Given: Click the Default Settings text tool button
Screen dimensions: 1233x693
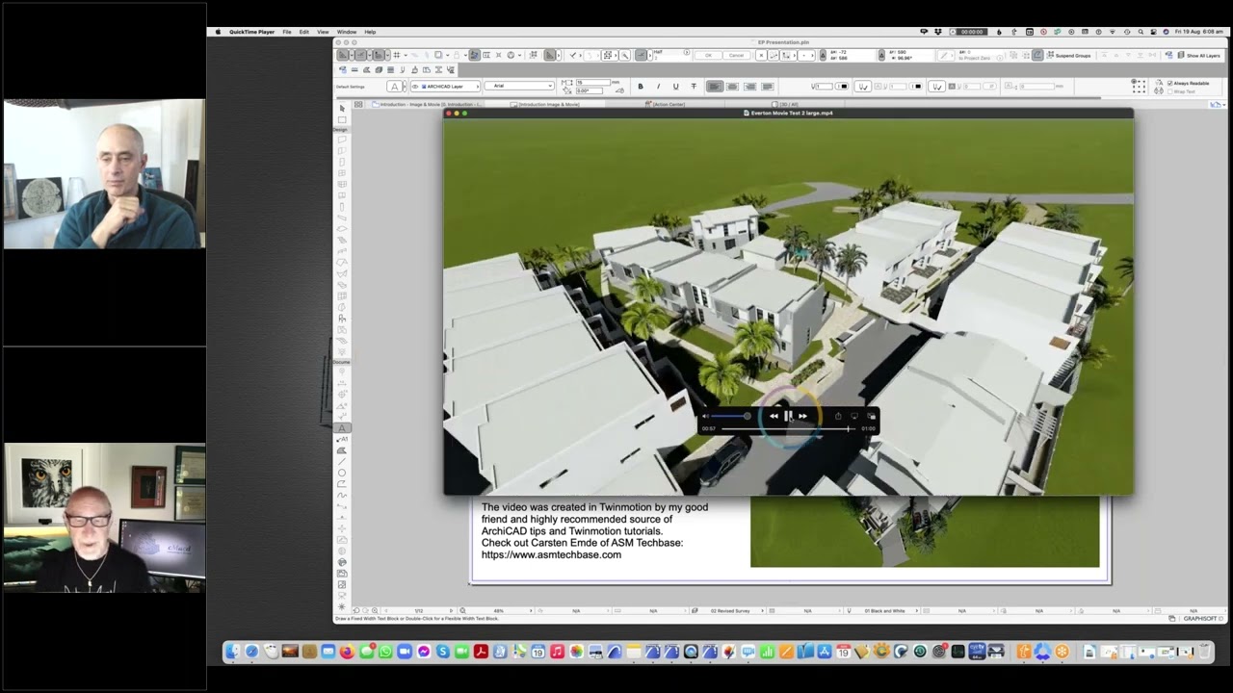Looking at the screenshot, I should [x=393, y=87].
